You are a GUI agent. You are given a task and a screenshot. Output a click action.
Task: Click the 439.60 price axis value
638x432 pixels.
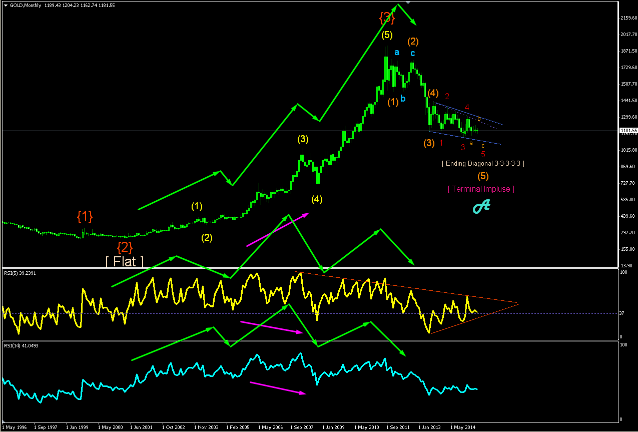(627, 216)
